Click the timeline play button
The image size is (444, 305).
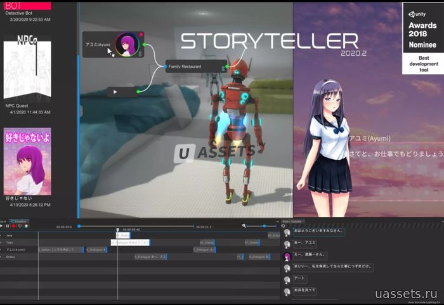[x=1, y=226]
